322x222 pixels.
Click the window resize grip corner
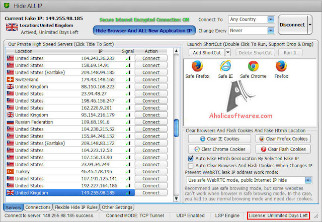[x=316, y=216]
